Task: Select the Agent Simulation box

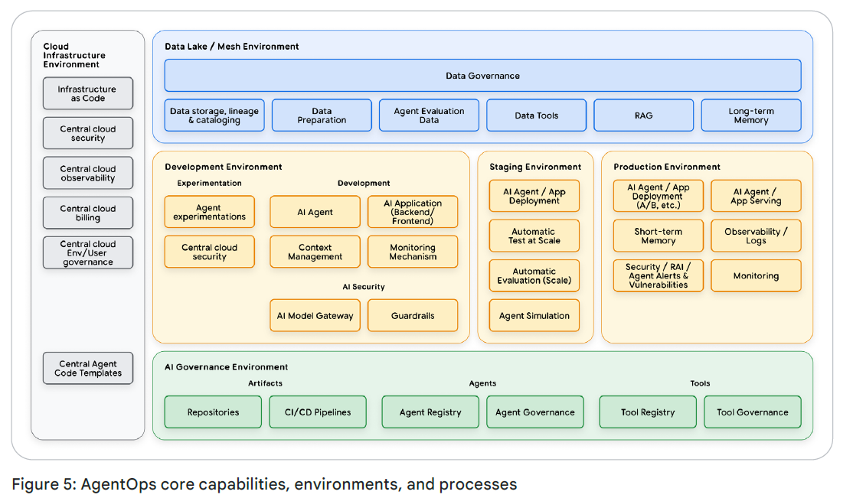Action: click(x=534, y=316)
